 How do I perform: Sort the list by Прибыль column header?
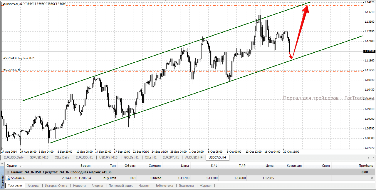click(366, 166)
